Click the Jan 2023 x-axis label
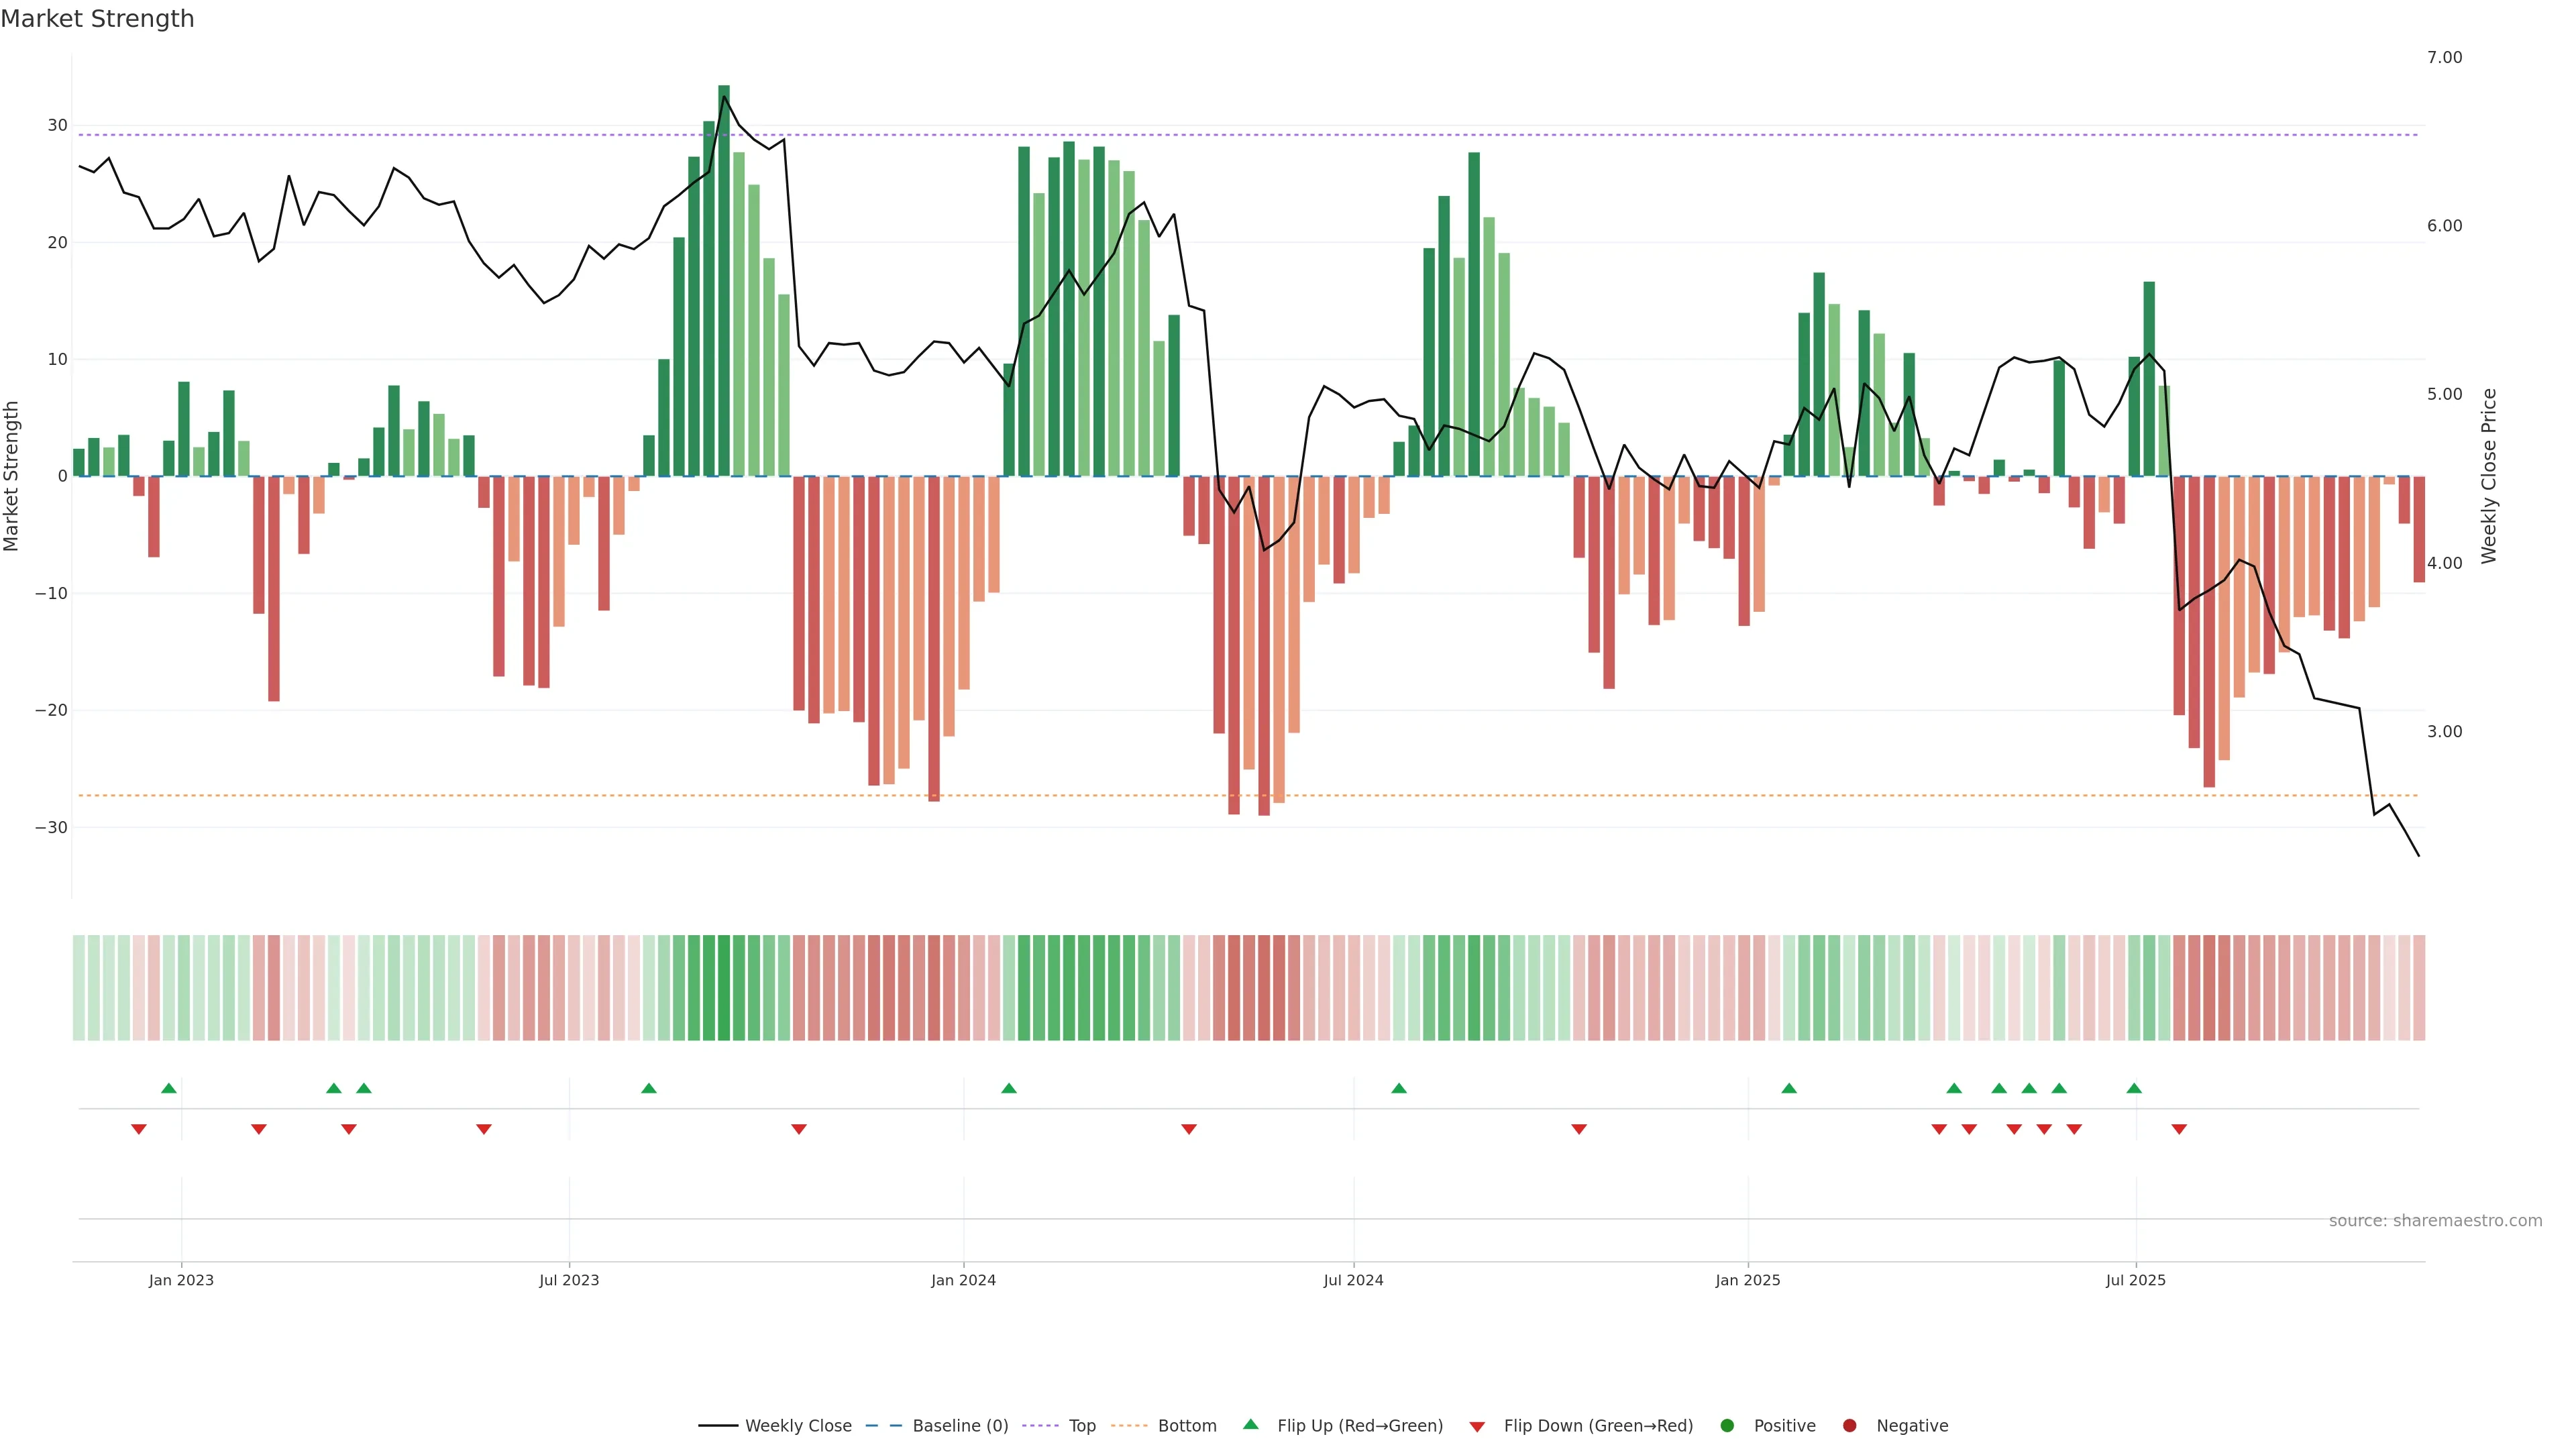The width and height of the screenshot is (2576, 1449). pyautogui.click(x=181, y=1280)
